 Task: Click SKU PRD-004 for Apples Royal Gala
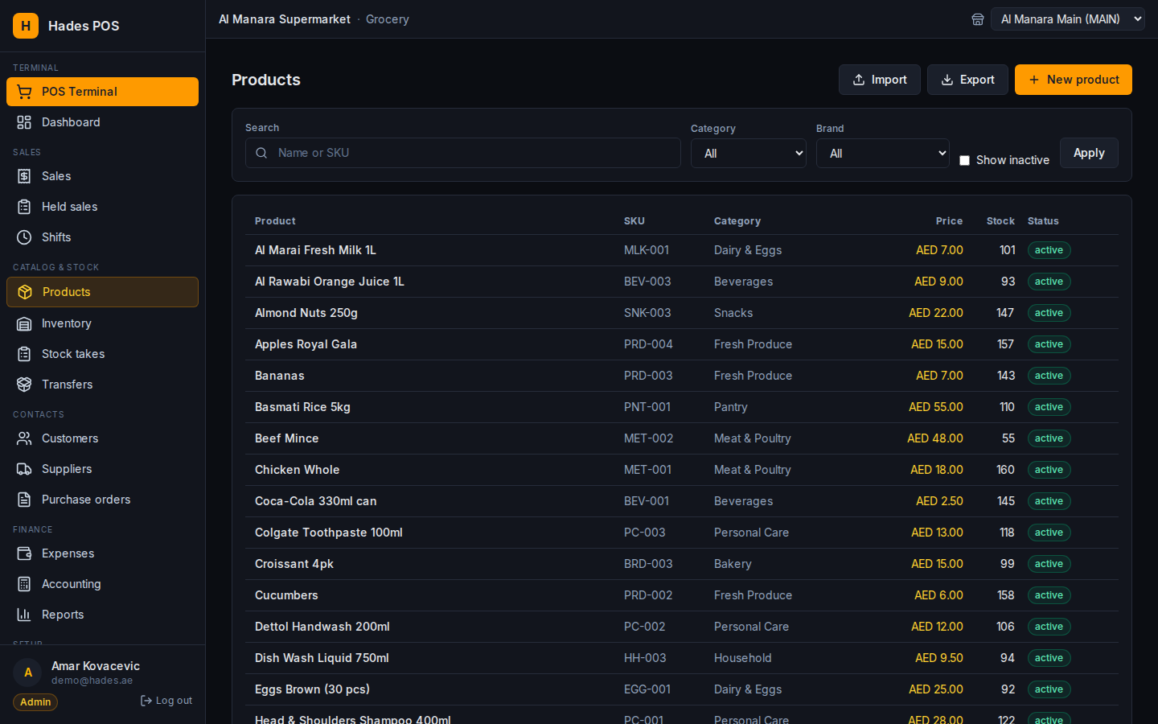[648, 344]
